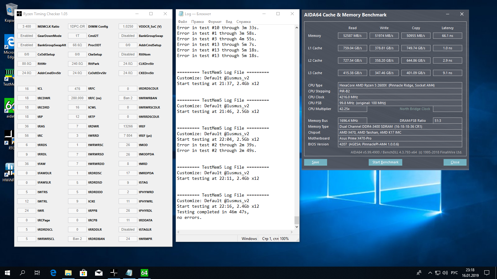Click the Motherboard Asus Prime X470-Pro field

(x=400, y=138)
